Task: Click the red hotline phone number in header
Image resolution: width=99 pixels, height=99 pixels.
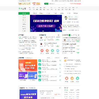Action: [75, 4]
